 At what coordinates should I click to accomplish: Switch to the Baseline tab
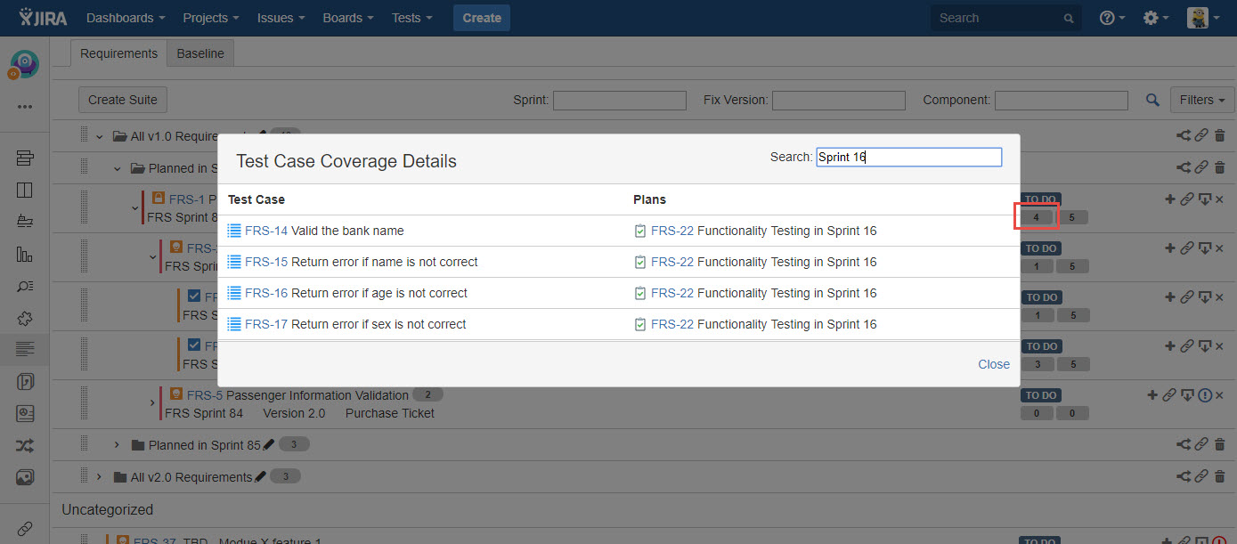pos(200,53)
